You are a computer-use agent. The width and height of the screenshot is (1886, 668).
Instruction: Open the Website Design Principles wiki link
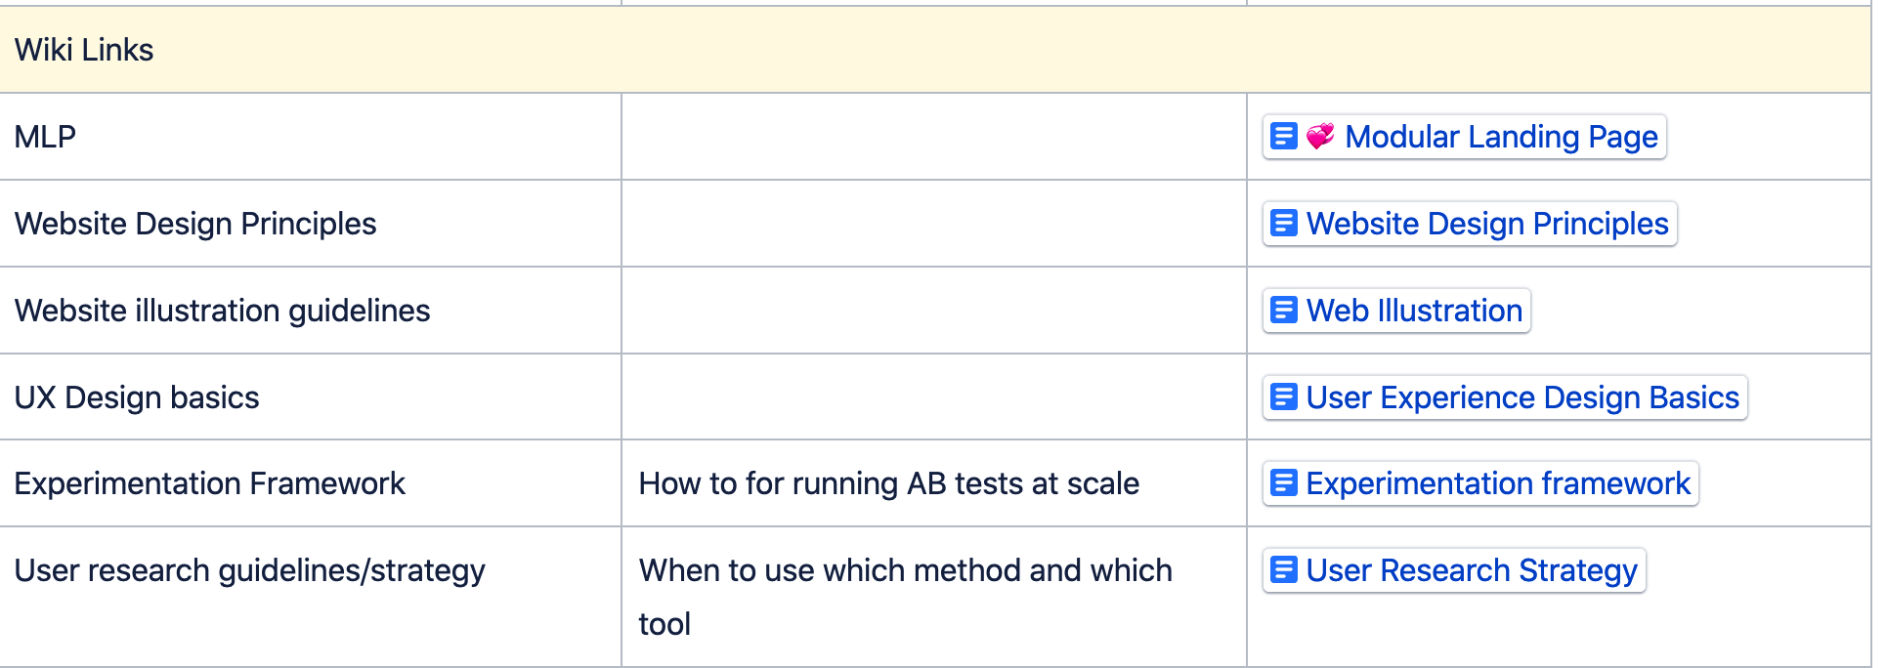(1487, 224)
